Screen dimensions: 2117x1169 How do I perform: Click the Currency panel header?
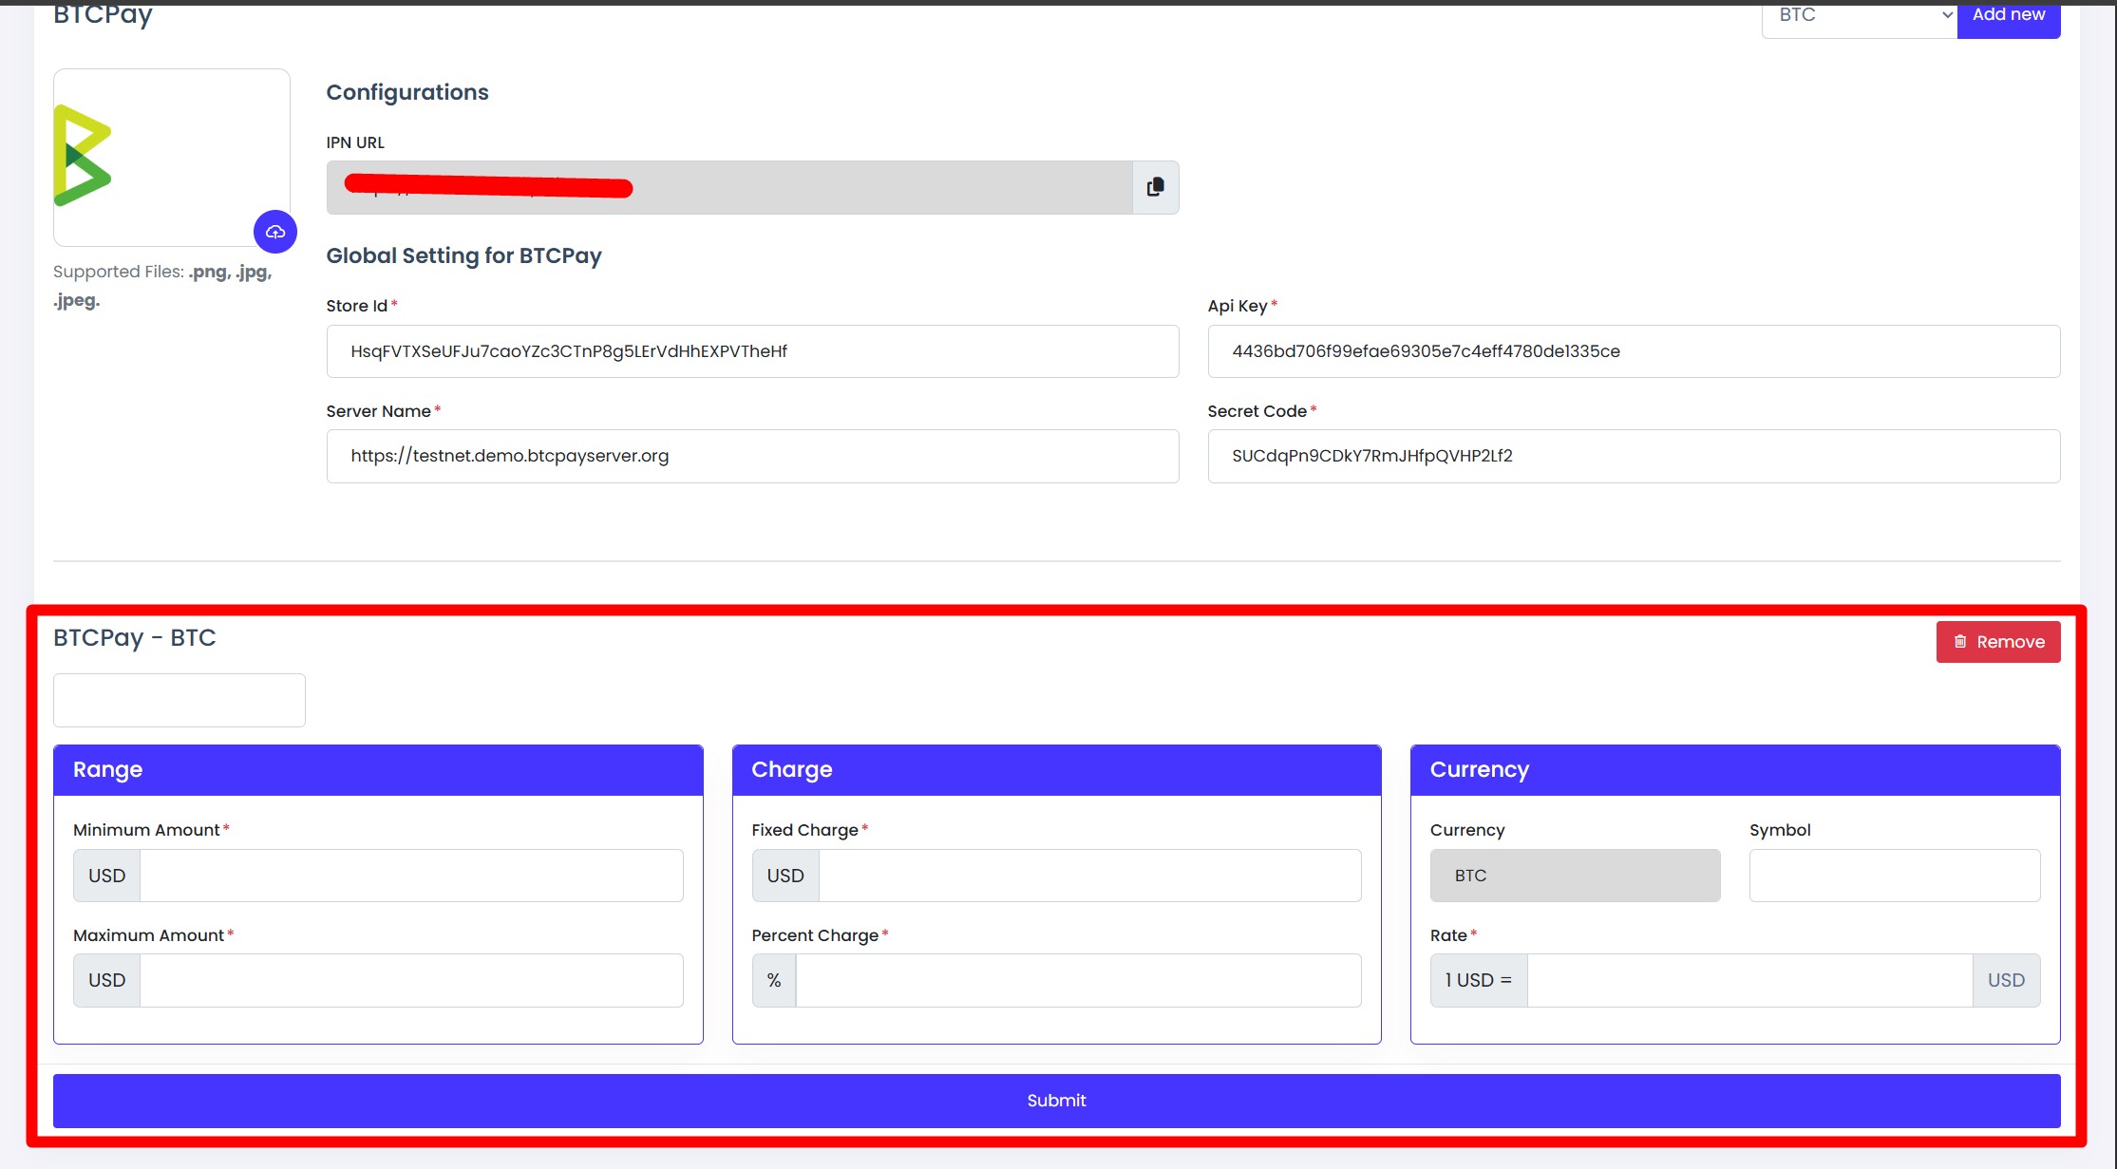(x=1735, y=770)
